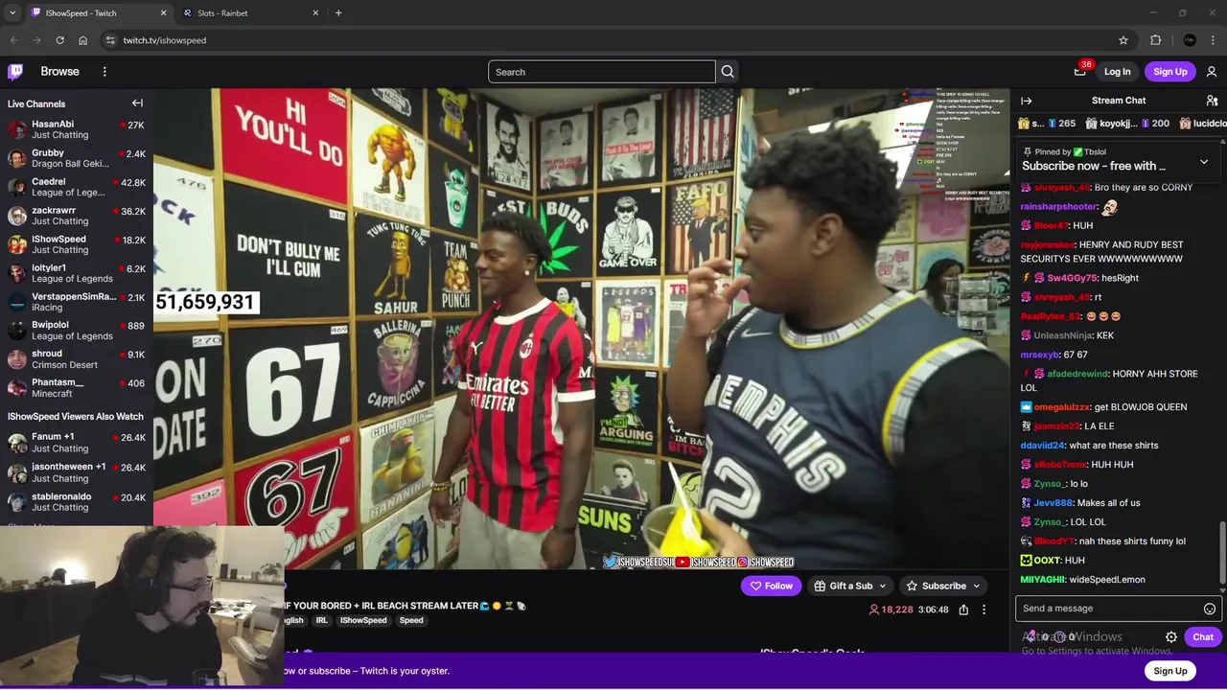This screenshot has height=690, width=1227.
Task: Reload the page in browser
Action: 59,40
